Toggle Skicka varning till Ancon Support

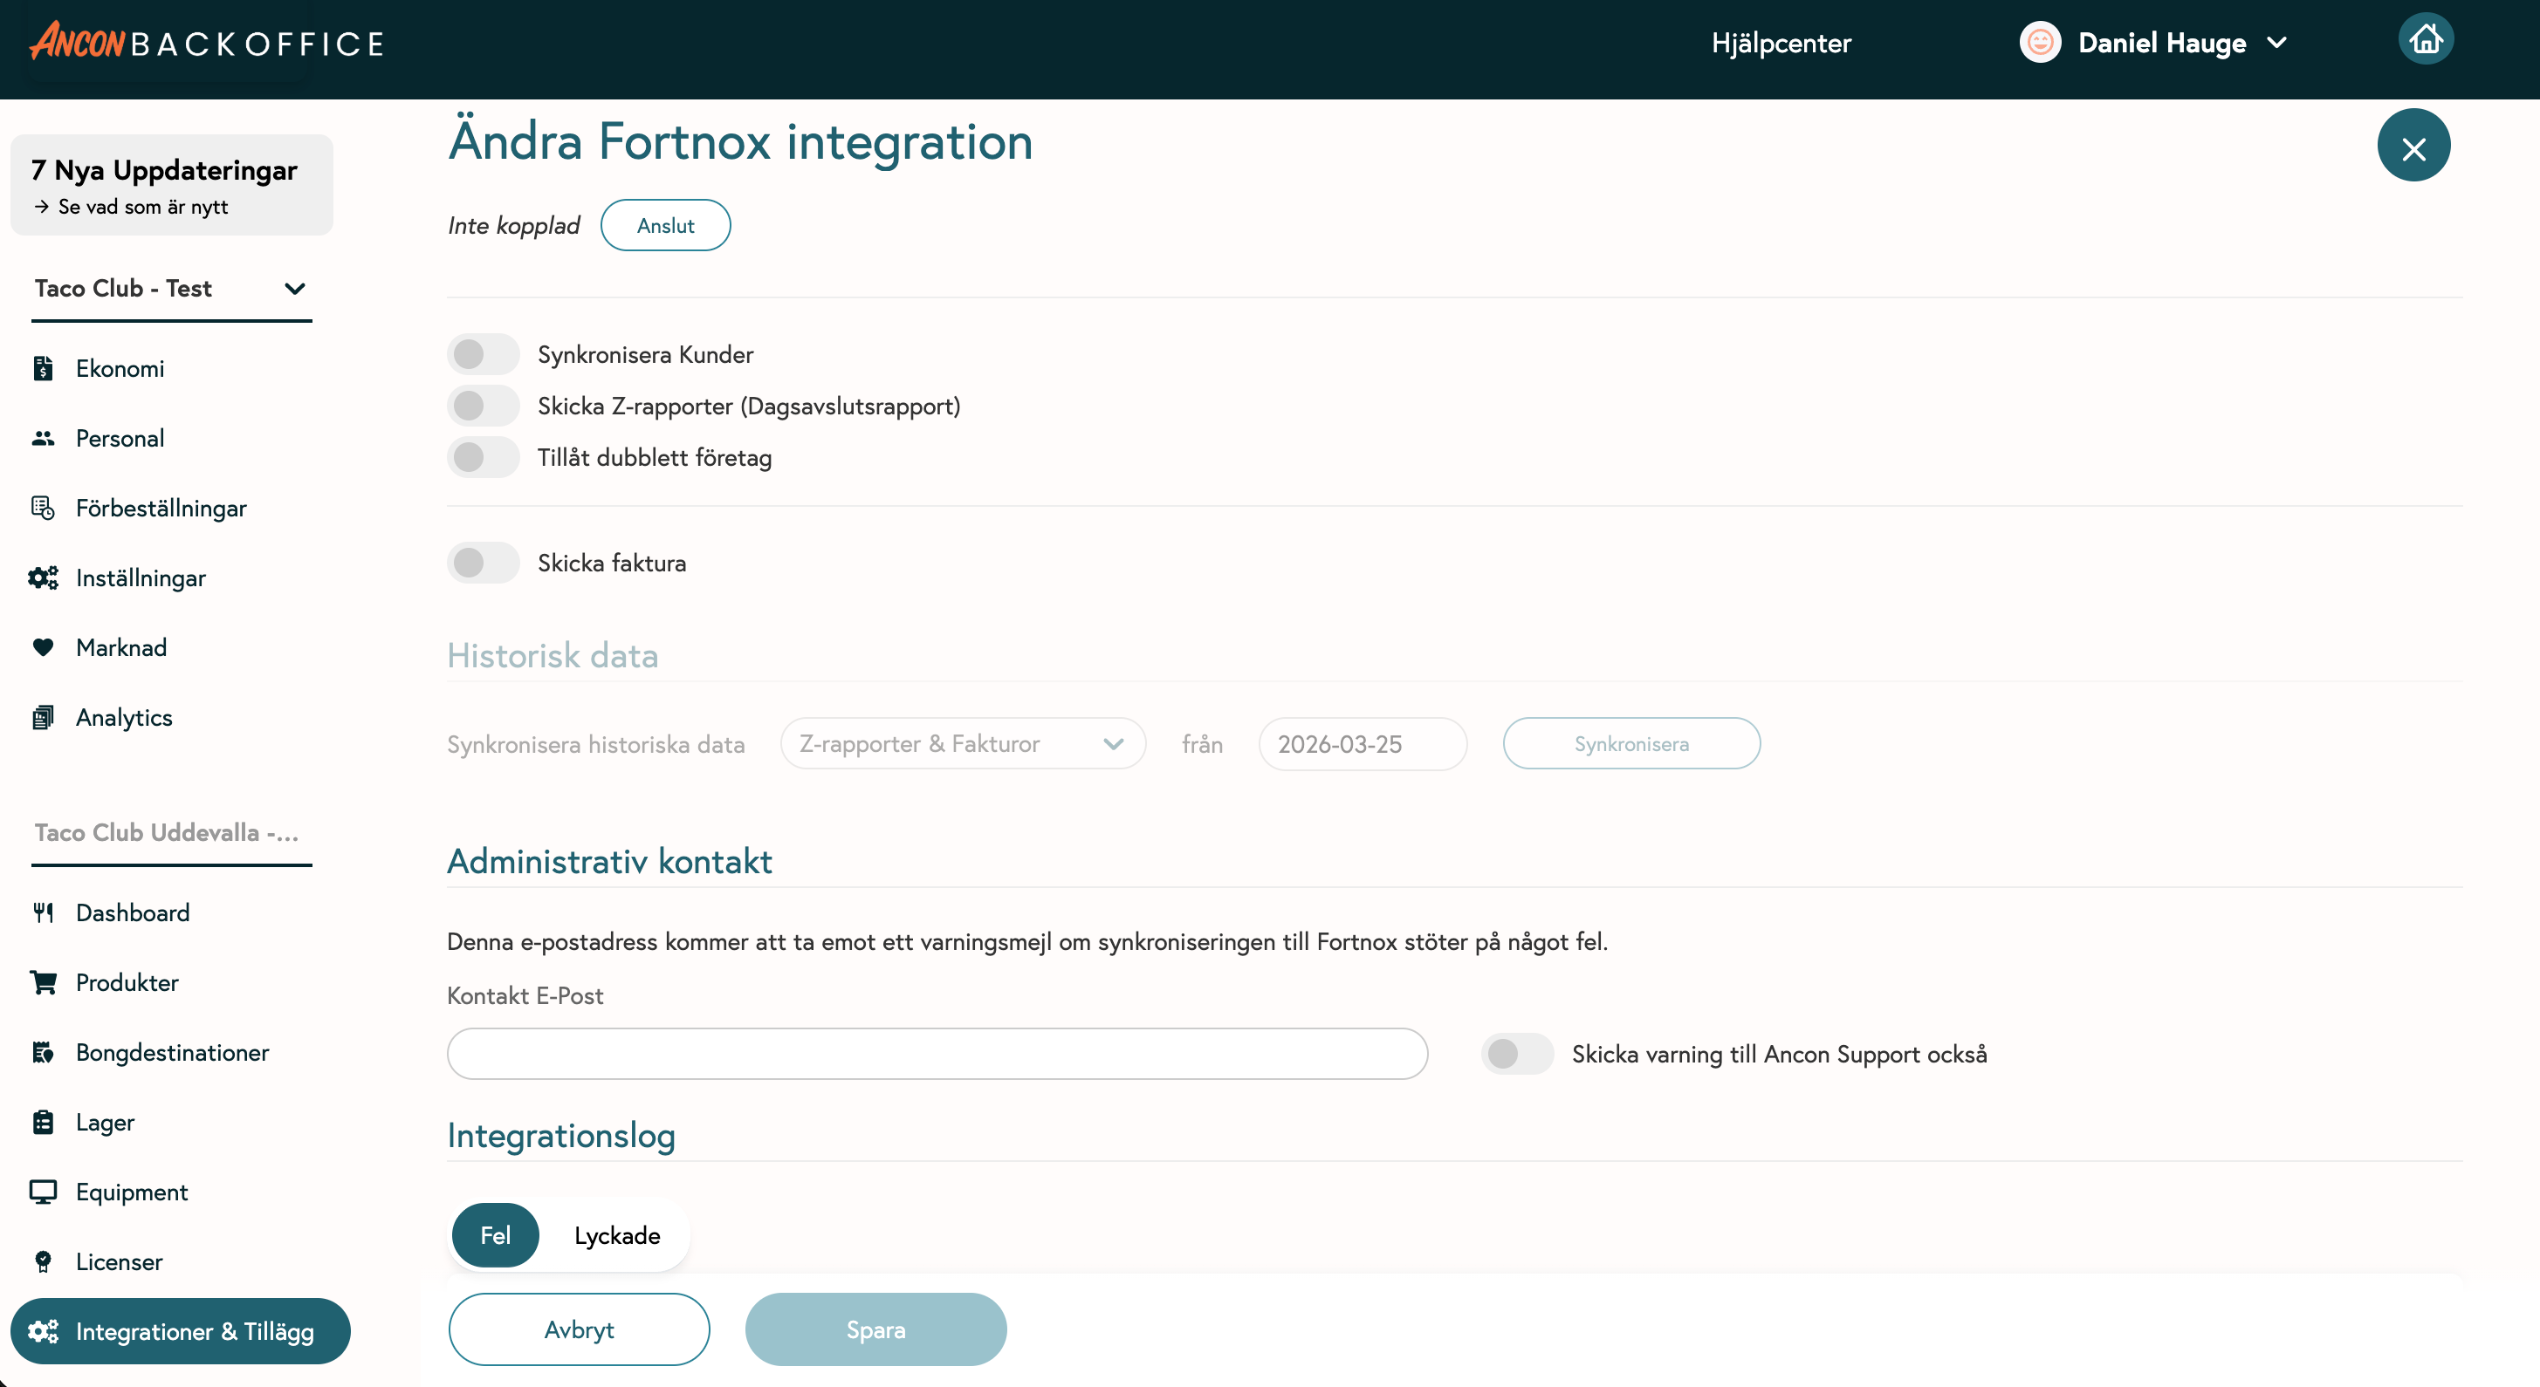[1516, 1054]
